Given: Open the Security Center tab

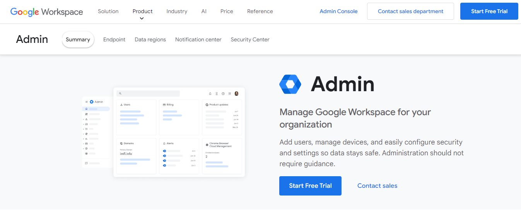Looking at the screenshot, I should (250, 39).
